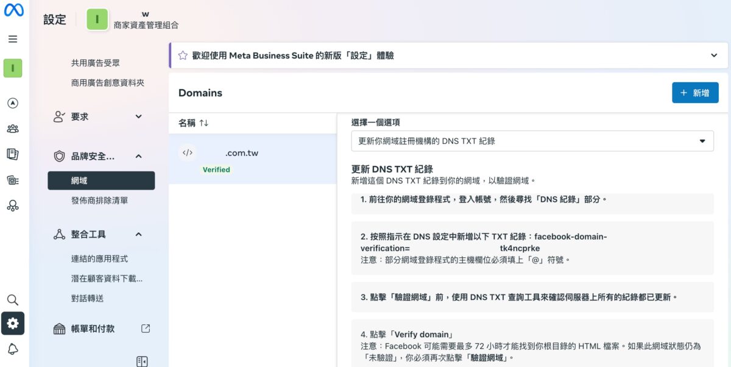Click the facebook-domain-verification TXT record text
The image size is (731, 367).
(484, 242)
